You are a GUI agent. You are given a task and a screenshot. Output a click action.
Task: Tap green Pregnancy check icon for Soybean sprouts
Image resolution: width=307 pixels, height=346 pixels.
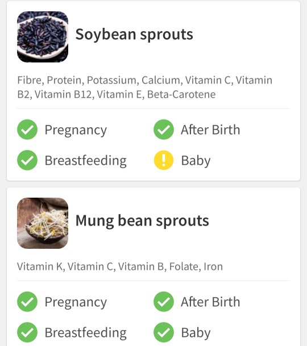click(27, 130)
